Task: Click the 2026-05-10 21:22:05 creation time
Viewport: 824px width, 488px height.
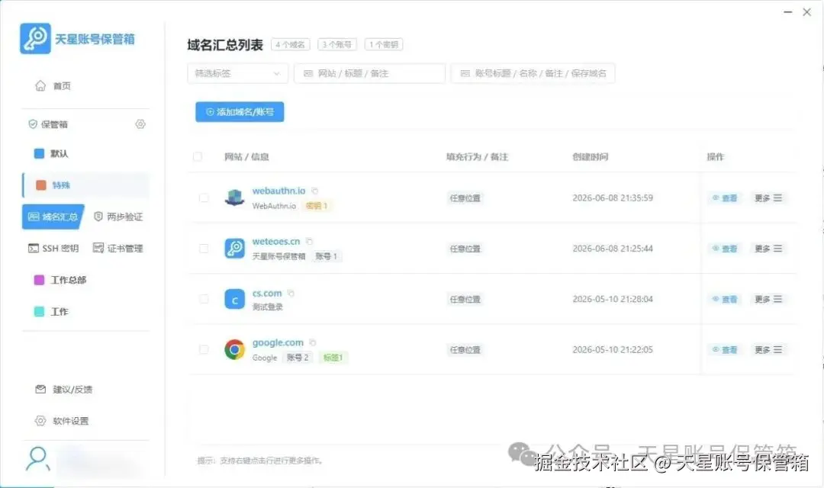Action: tap(613, 349)
